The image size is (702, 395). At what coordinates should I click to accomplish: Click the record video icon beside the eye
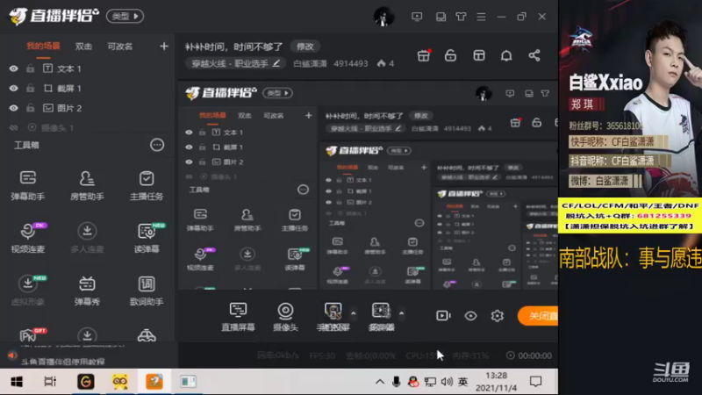443,316
